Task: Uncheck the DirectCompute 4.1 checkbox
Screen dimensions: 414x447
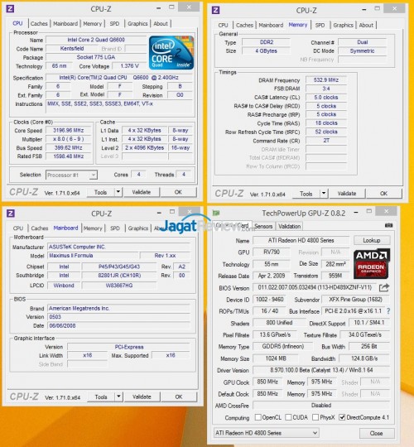Action: [342, 417]
